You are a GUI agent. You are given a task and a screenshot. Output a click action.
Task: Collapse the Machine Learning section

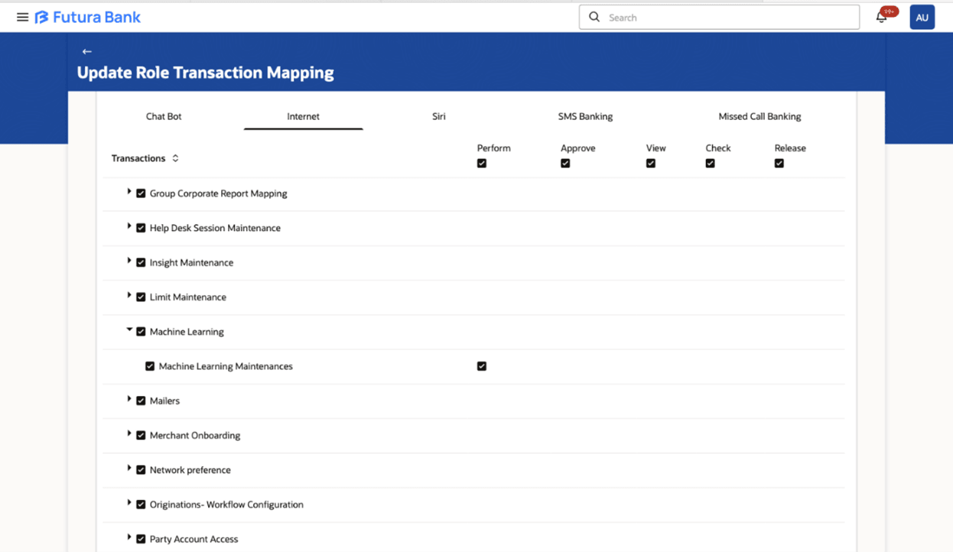pyautogui.click(x=129, y=330)
